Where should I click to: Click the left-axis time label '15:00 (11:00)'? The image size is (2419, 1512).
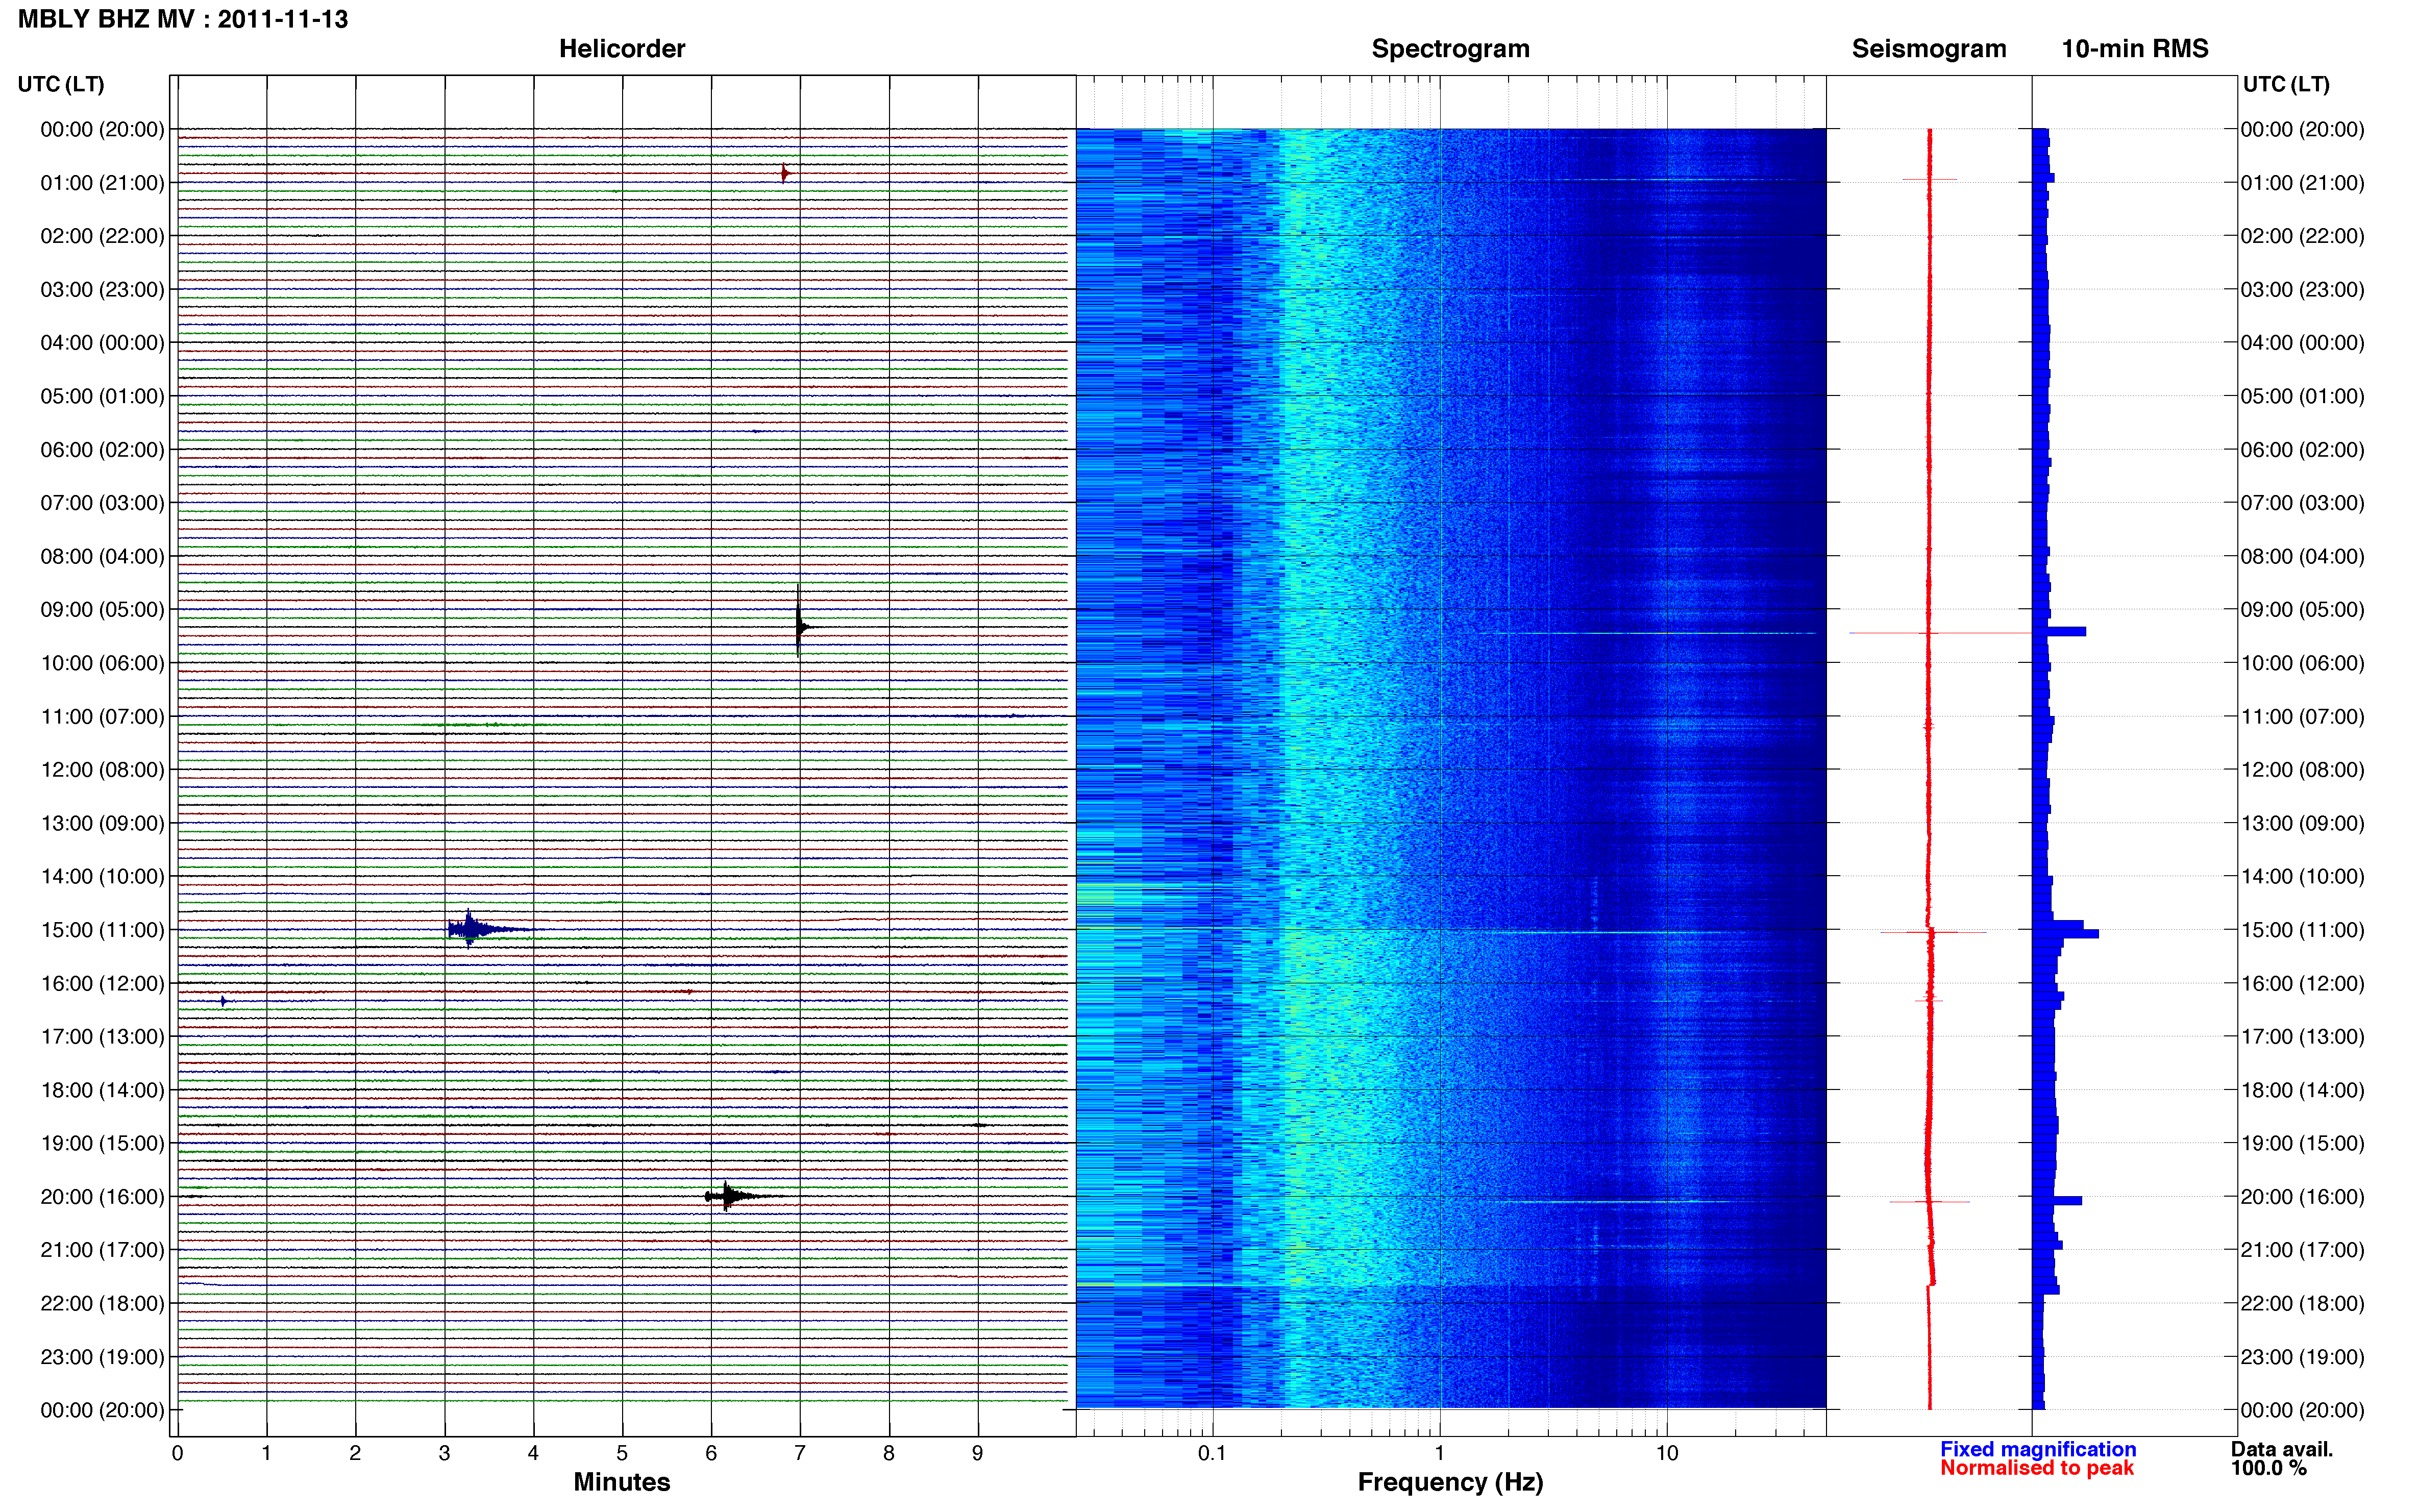coord(102,930)
